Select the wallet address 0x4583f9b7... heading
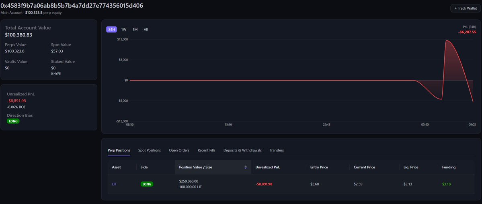 click(x=72, y=6)
